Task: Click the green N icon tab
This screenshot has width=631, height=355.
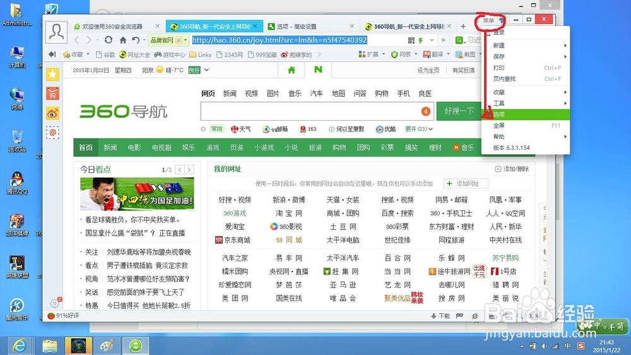Action: point(318,69)
